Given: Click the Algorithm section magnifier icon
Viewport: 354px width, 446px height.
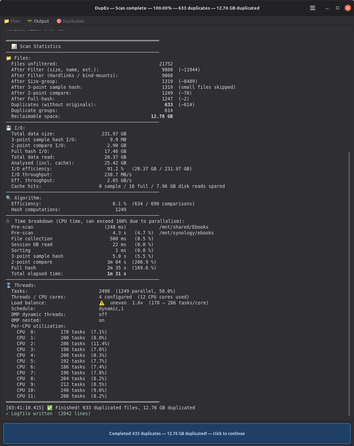Looking at the screenshot, I should point(9,198).
